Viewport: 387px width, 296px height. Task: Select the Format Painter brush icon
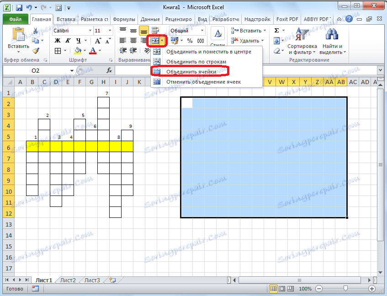coord(36,51)
